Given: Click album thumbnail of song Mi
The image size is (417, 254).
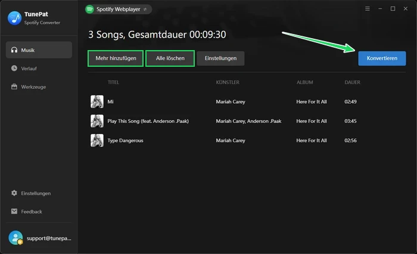Looking at the screenshot, I should 97,102.
